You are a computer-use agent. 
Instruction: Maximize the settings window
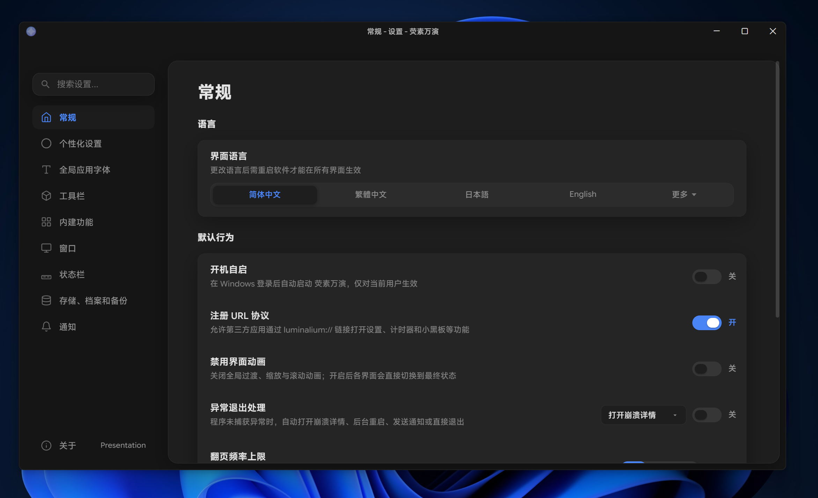point(744,31)
